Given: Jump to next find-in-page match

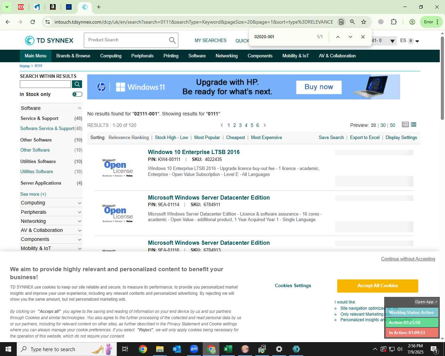Looking at the screenshot, I should [350, 37].
